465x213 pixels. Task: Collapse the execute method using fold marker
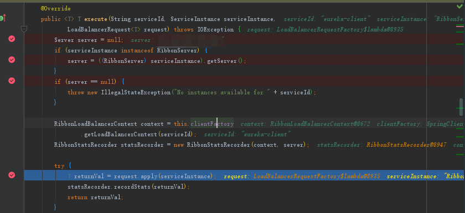point(24,29)
